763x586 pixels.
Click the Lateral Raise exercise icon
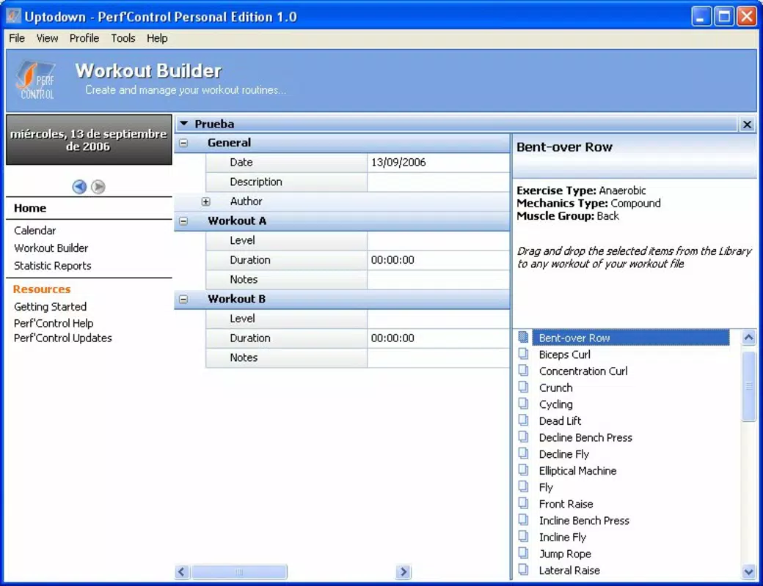[523, 569]
